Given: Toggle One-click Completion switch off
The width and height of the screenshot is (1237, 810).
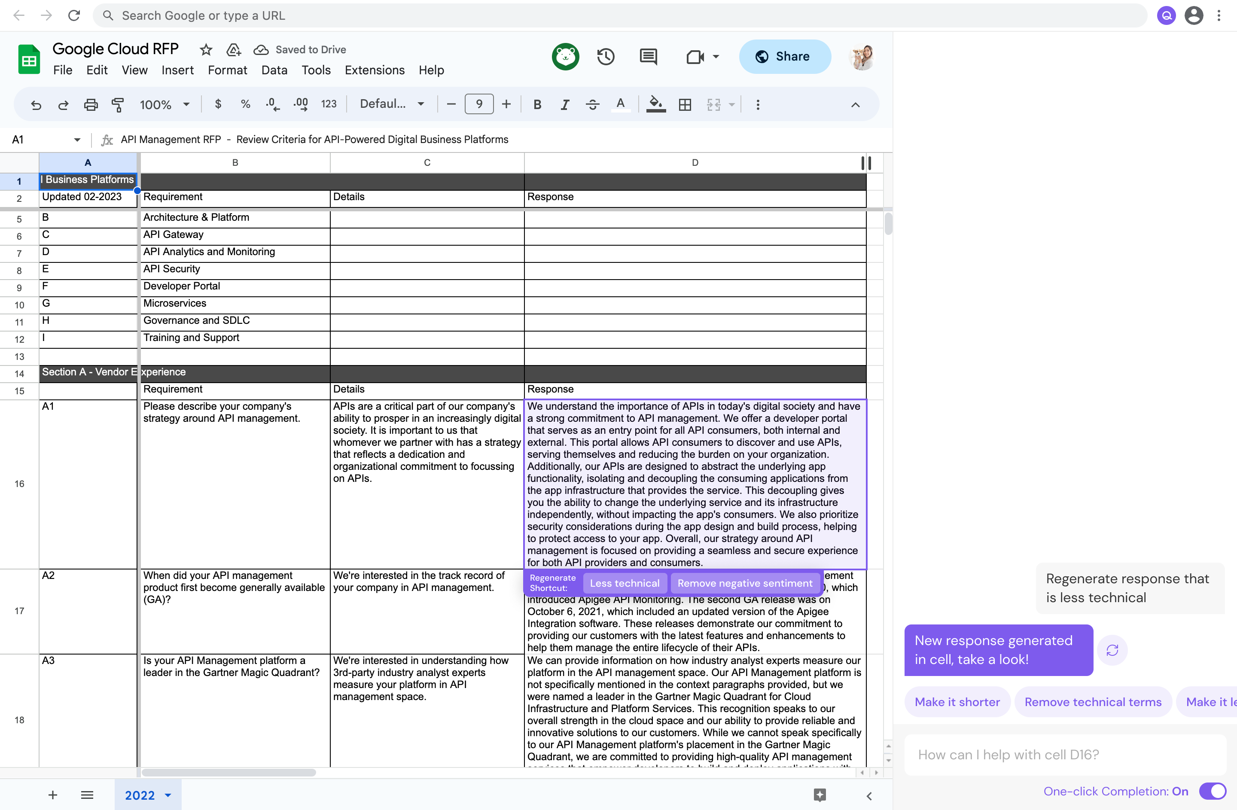Looking at the screenshot, I should click(x=1213, y=791).
